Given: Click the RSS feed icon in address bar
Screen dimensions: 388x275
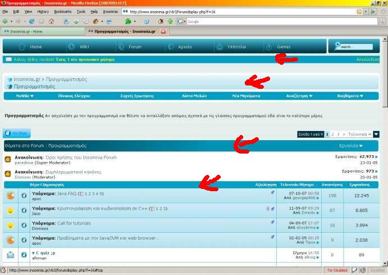Looking at the screenshot, I should tap(359, 12).
